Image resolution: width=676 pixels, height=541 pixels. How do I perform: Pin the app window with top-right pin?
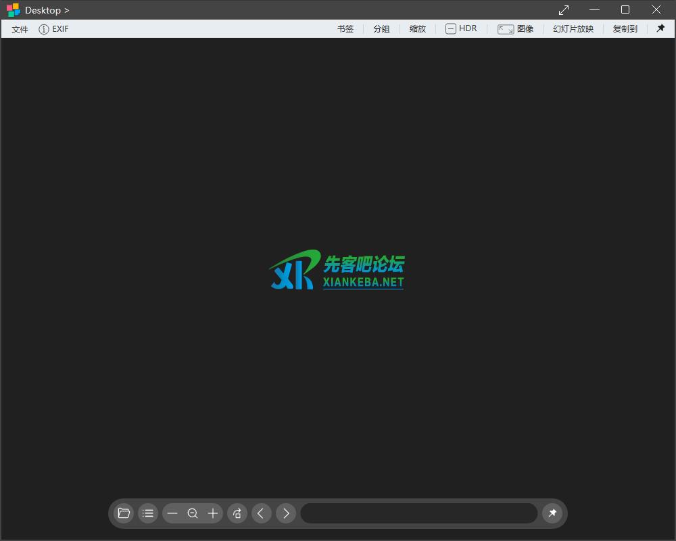[x=660, y=28]
